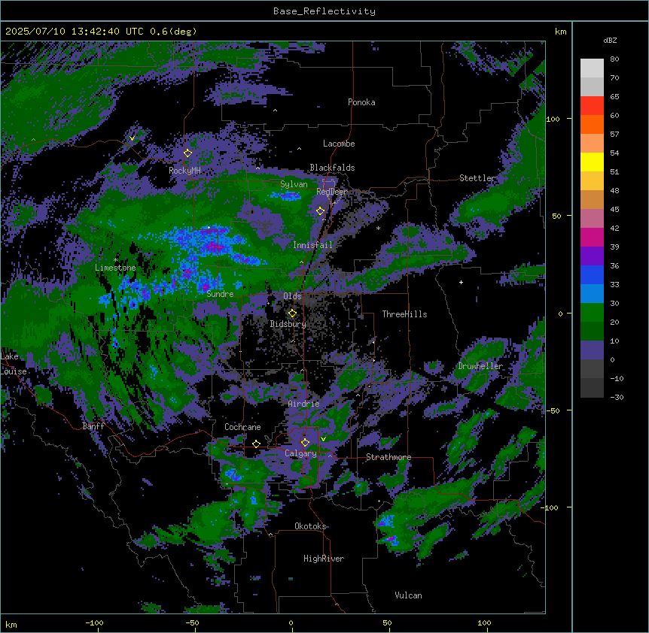The width and height of the screenshot is (649, 633).
Task: Click the 0 tick on the bottom axis
Action: click(291, 622)
